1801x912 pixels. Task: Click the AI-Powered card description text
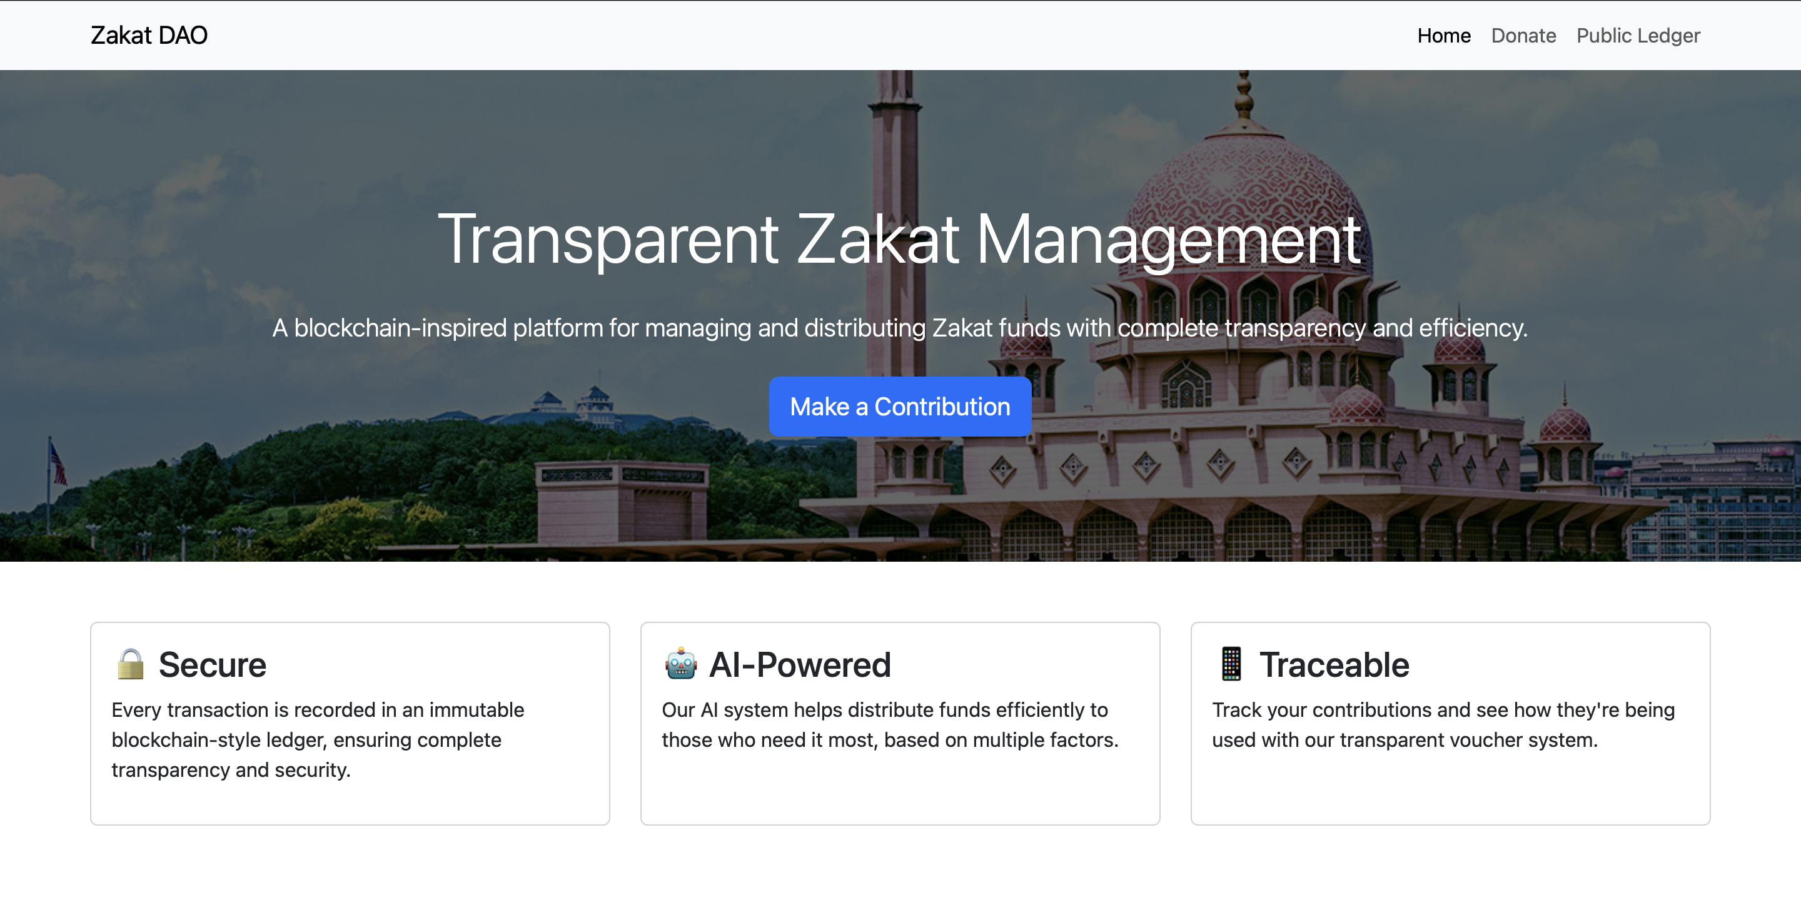pos(889,724)
